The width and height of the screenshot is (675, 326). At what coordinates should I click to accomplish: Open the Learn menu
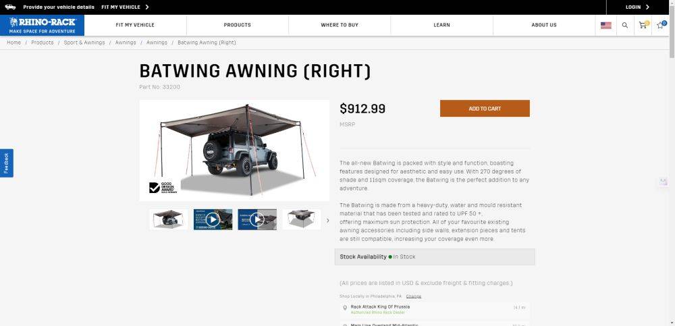441,25
